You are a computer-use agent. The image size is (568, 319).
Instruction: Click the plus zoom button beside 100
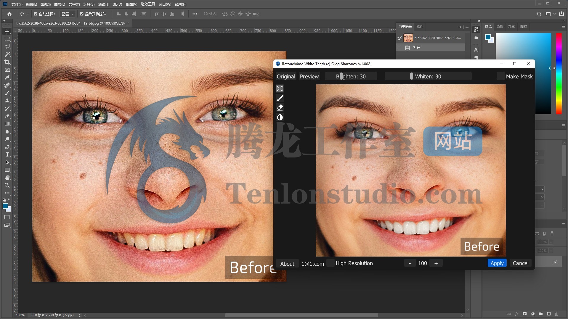tap(436, 263)
